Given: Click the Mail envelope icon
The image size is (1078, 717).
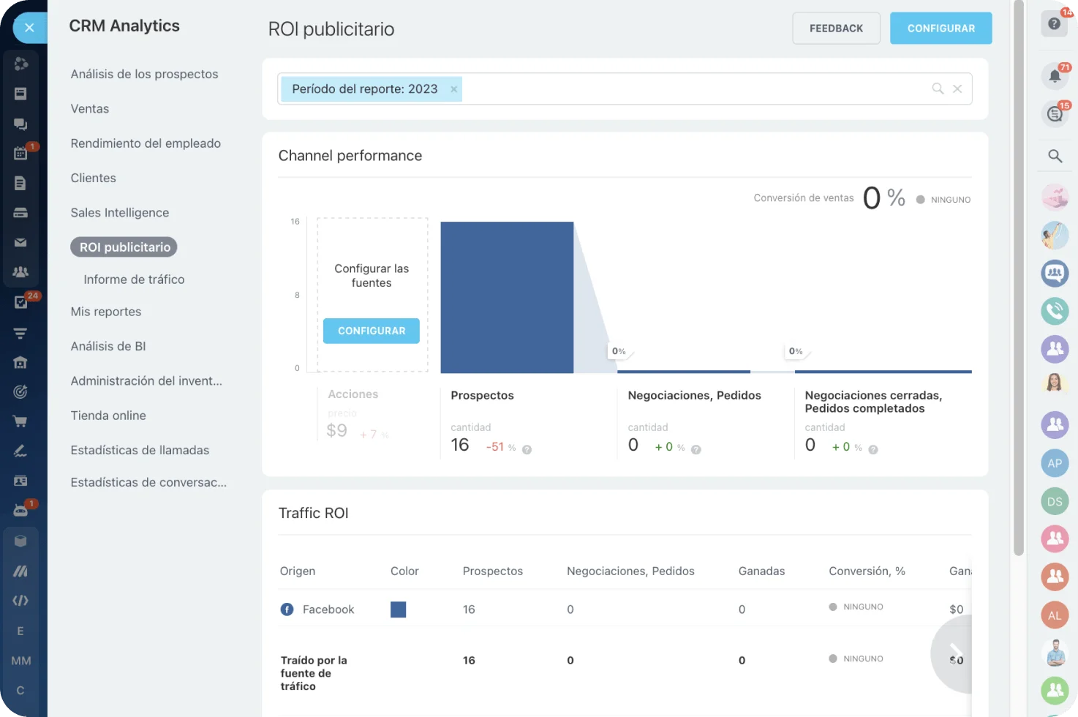Looking at the screenshot, I should click(20, 241).
